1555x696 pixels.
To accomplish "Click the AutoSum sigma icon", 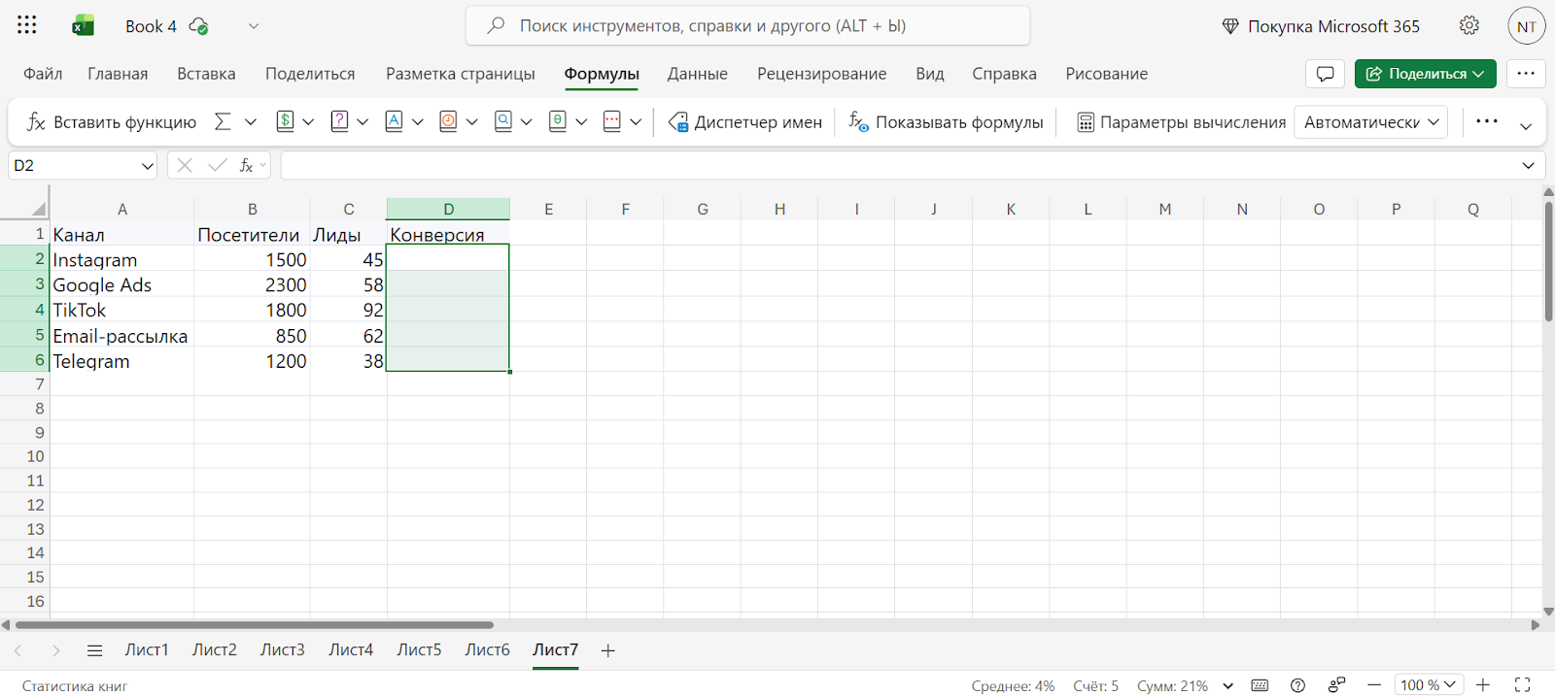I will point(223,121).
